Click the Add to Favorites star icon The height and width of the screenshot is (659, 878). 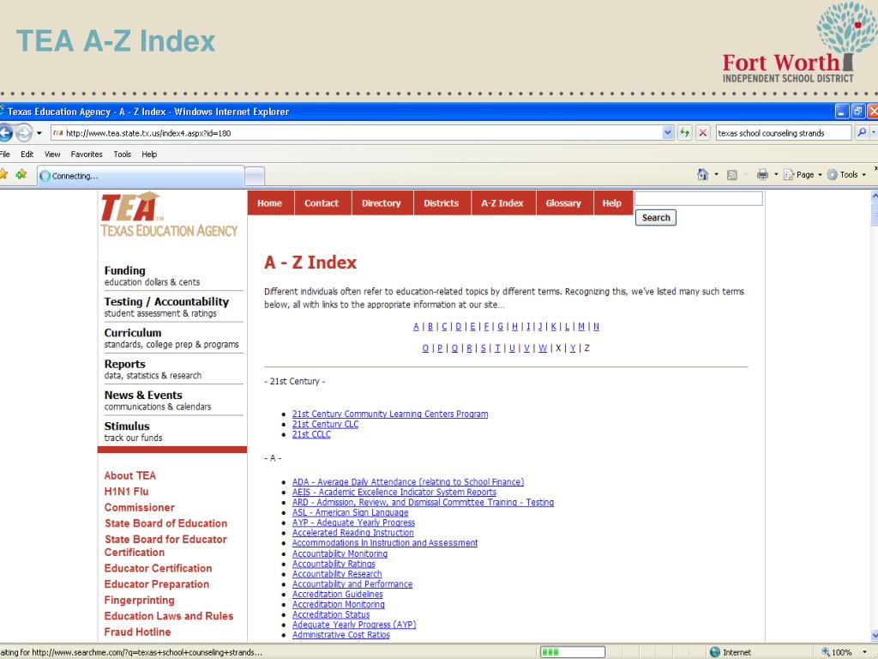tap(21, 175)
